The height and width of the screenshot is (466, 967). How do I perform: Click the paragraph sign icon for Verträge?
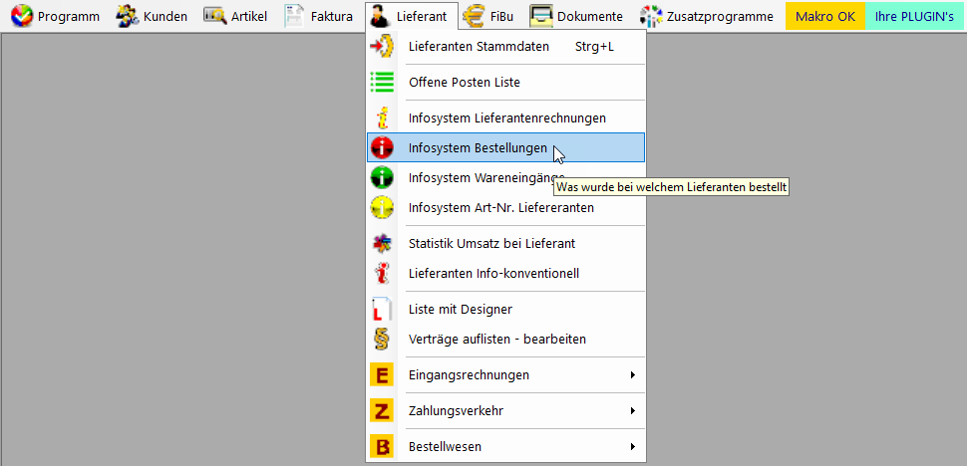point(382,340)
